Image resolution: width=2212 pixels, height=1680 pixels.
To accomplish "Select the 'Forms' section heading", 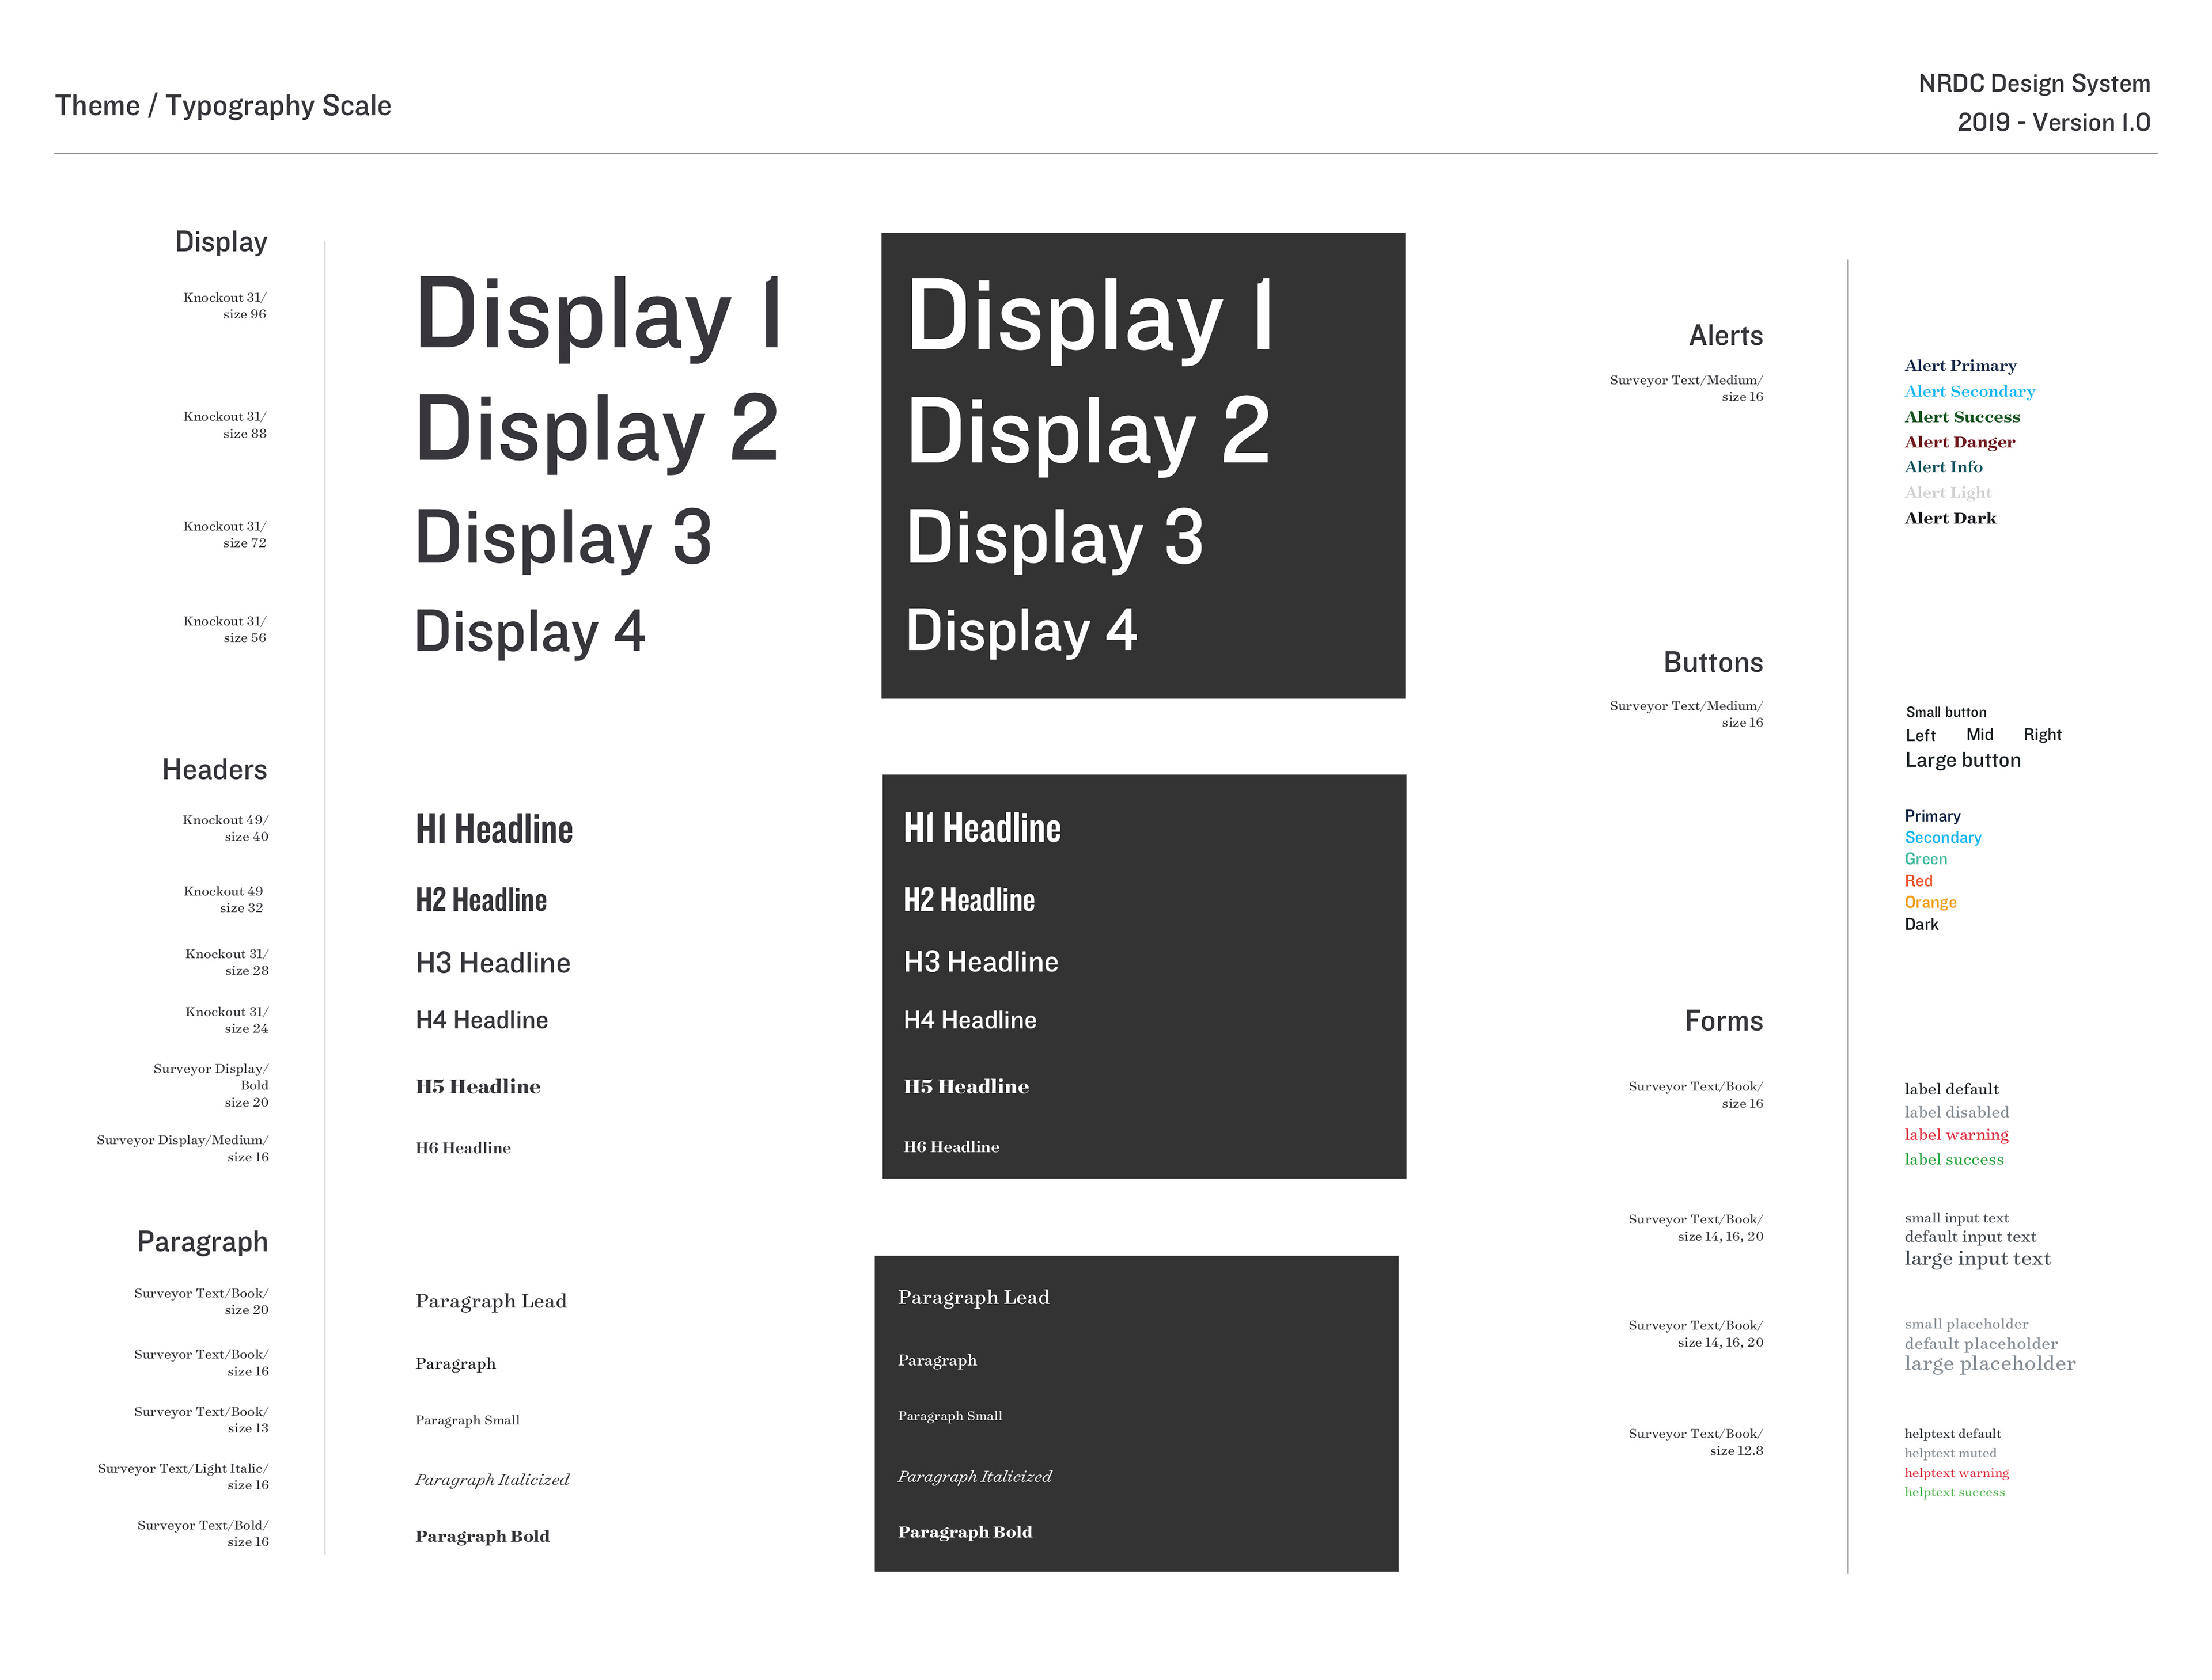I will [x=1724, y=1021].
